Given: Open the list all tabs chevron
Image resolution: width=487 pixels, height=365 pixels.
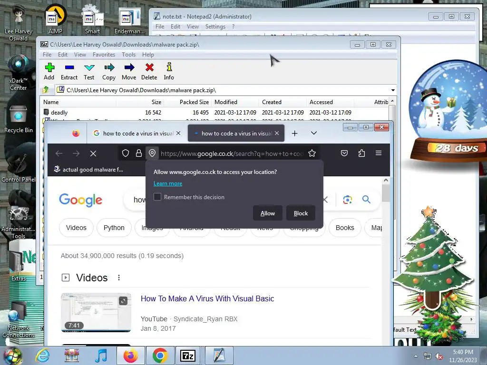Looking at the screenshot, I should (x=314, y=133).
